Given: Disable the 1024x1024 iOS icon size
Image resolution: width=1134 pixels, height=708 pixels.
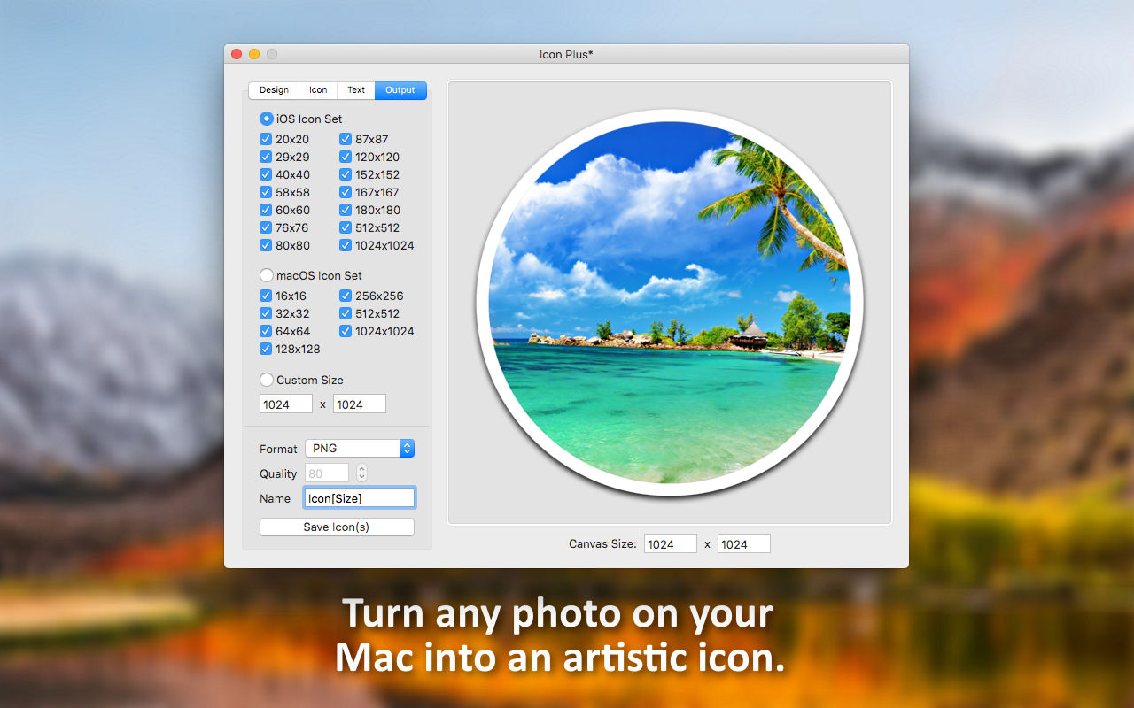Looking at the screenshot, I should [346, 245].
